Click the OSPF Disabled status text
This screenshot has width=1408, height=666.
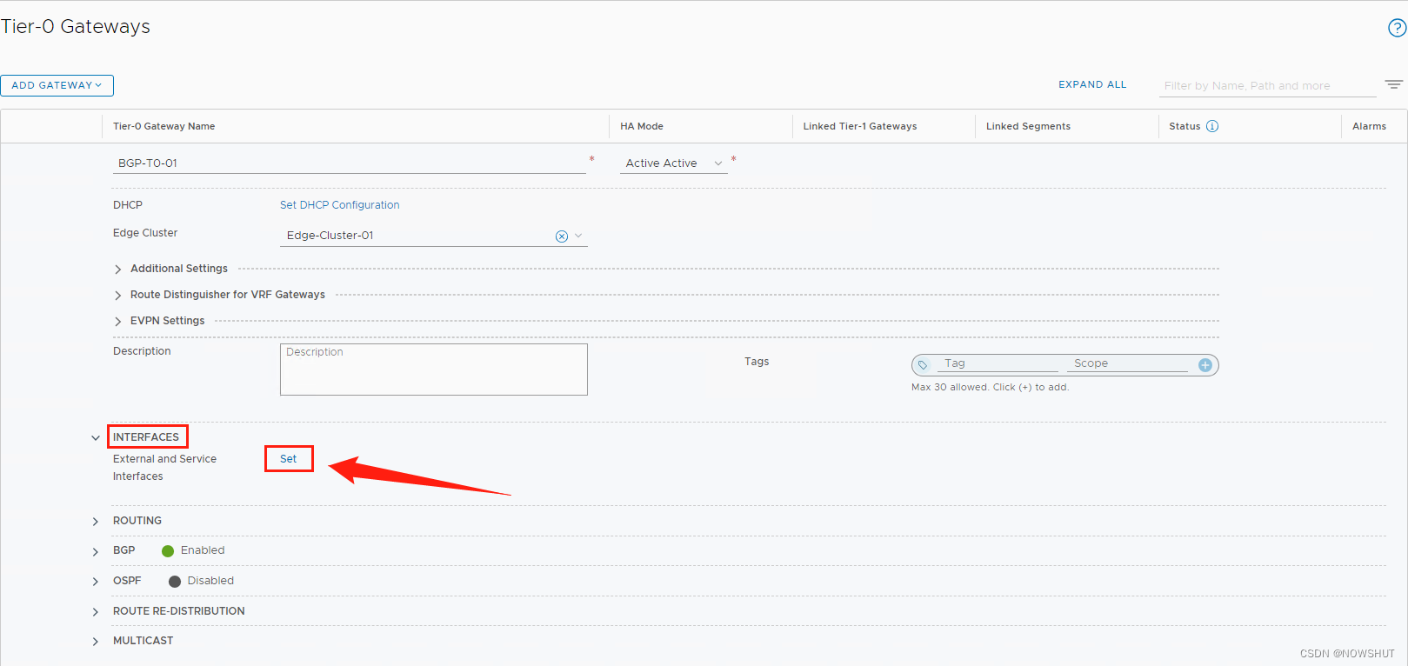point(210,581)
